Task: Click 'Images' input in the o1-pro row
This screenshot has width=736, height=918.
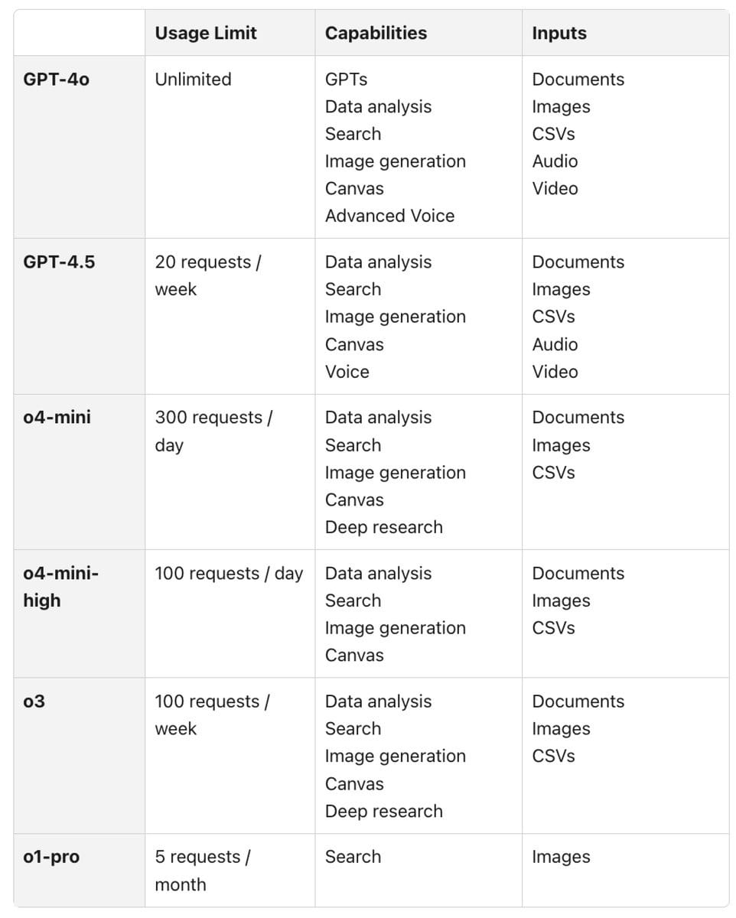Action: pyautogui.click(x=561, y=858)
